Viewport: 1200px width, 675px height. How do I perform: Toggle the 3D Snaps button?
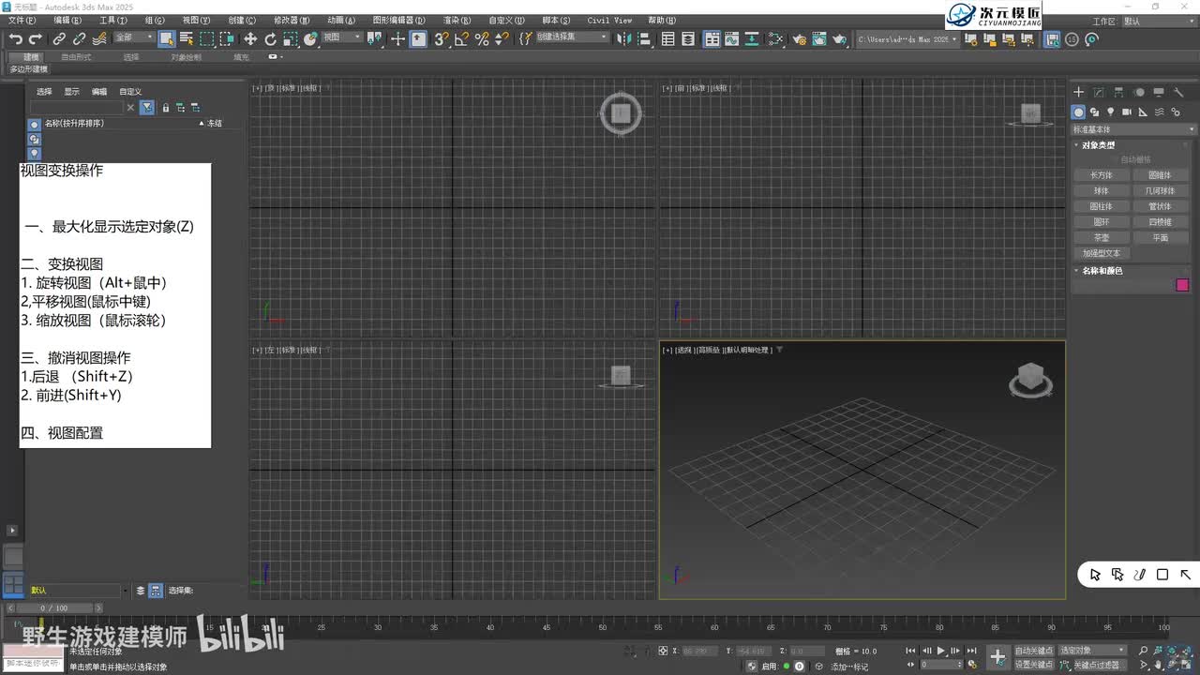pos(441,38)
